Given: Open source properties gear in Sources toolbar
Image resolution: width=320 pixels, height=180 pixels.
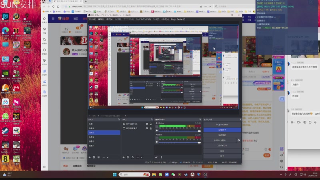Looking at the screenshot, I should point(133,157).
